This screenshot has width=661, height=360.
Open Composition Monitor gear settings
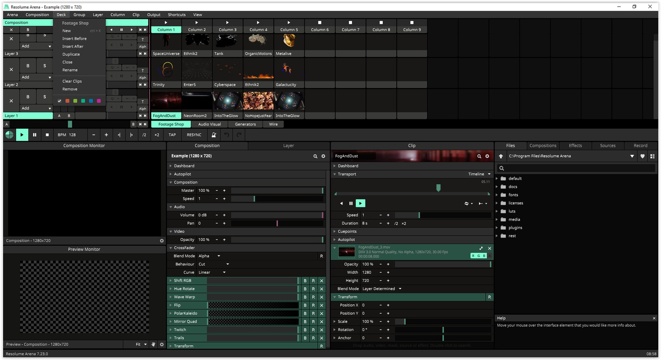[162, 241]
